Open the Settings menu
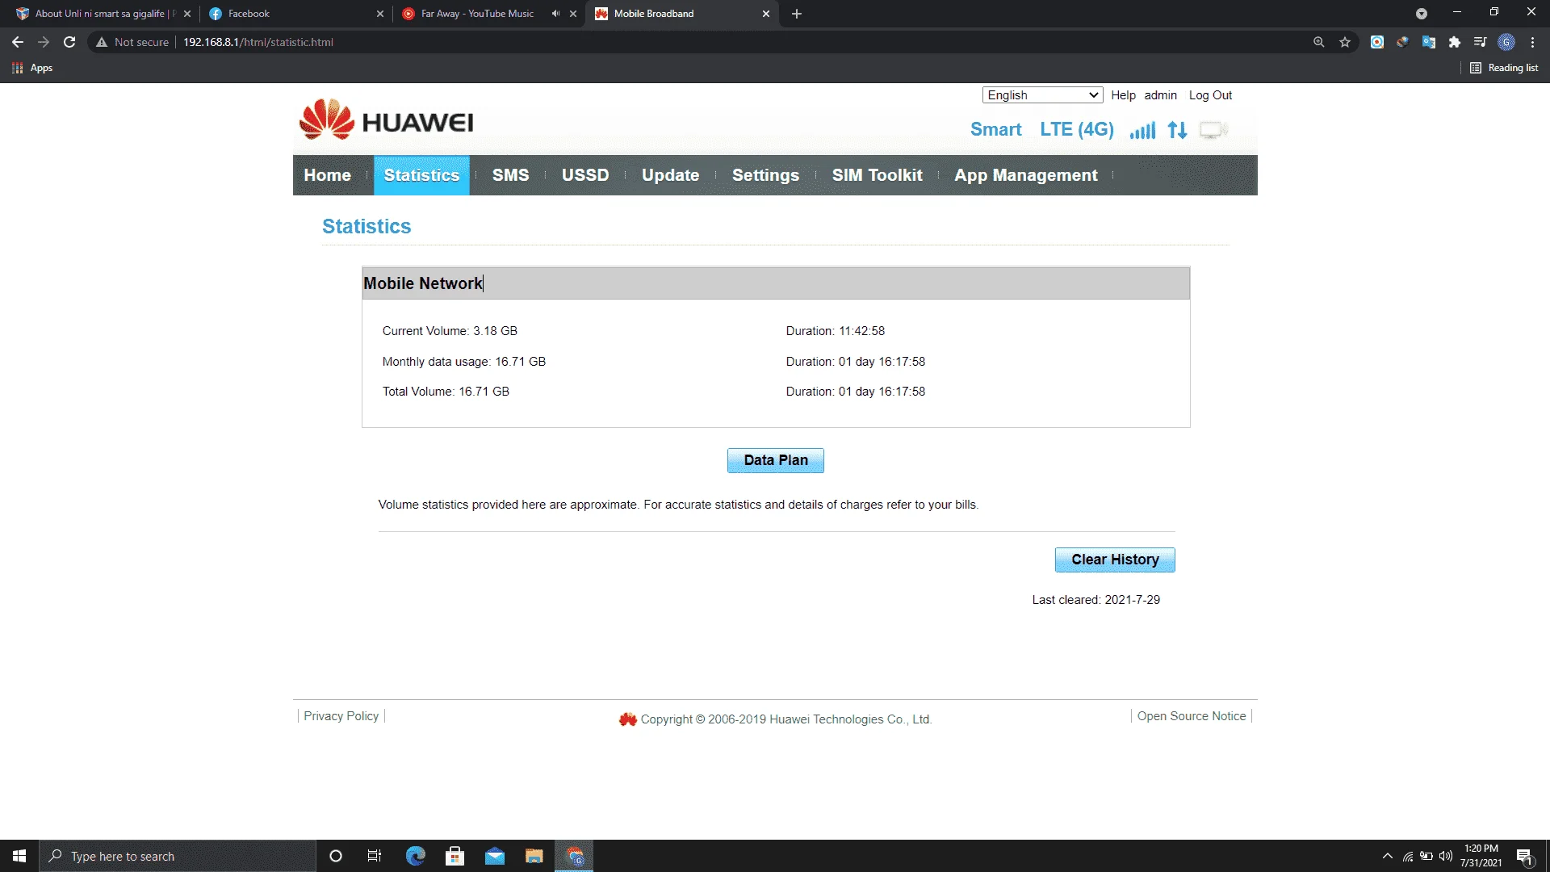Image resolution: width=1550 pixels, height=872 pixels. [x=765, y=175]
